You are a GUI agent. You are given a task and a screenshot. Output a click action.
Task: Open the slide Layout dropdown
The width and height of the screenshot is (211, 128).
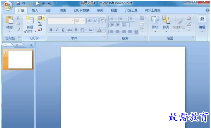[x=41, y=18]
